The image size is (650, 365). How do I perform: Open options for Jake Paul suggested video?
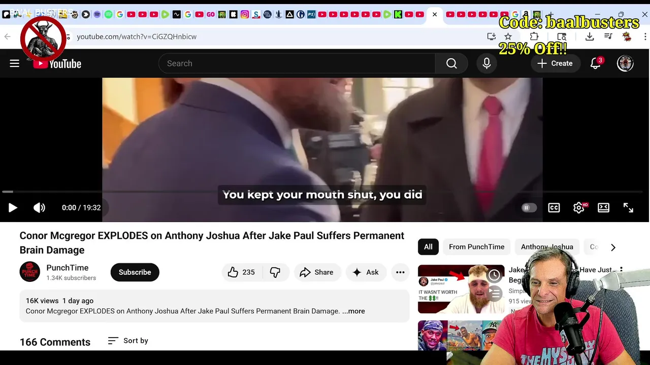[621, 270]
